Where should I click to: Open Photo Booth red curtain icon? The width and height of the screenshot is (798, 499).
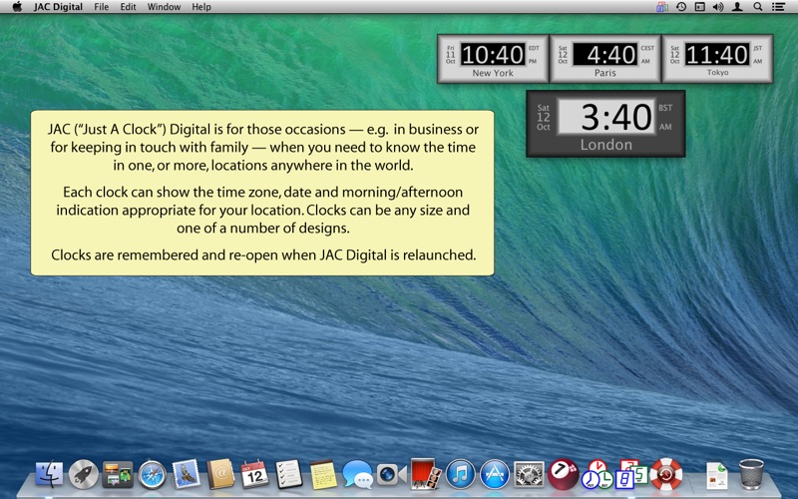pos(426,475)
